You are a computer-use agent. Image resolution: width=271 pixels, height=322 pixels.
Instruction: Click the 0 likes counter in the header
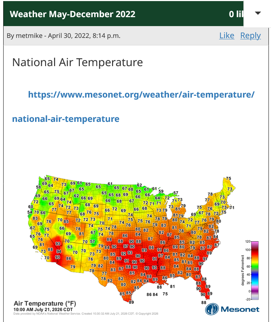tap(236, 14)
